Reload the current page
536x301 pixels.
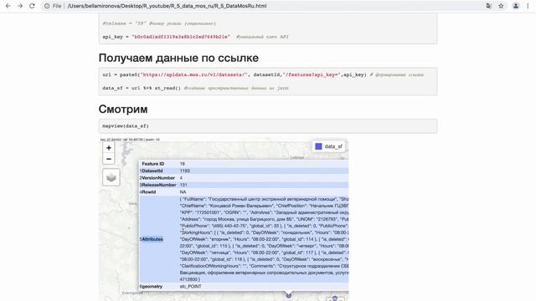point(32,6)
